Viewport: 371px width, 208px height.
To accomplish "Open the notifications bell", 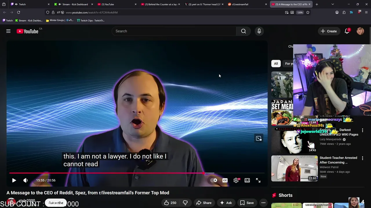I will pos(347,31).
